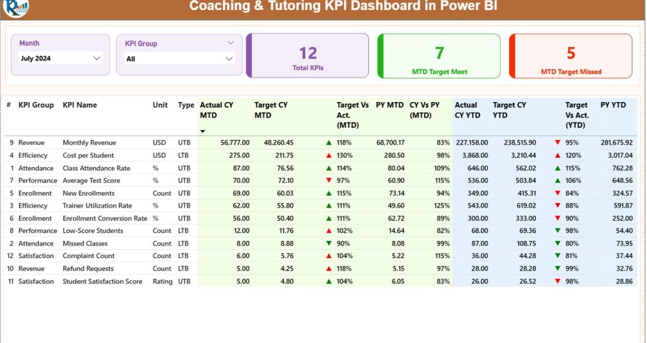Viewport: 647px width, 343px height.
Task: Open the KPI Group dropdown showing All
Action: (x=229, y=59)
